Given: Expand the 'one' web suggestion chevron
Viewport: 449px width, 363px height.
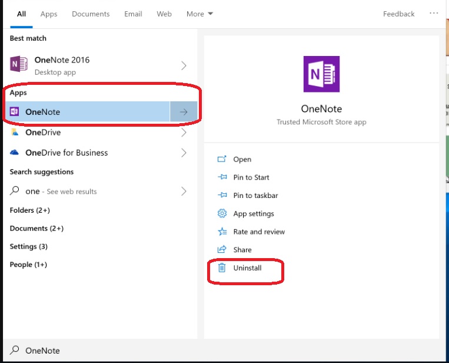Looking at the screenshot, I should click(184, 192).
